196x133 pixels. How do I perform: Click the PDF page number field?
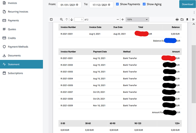(x=79, y=20)
